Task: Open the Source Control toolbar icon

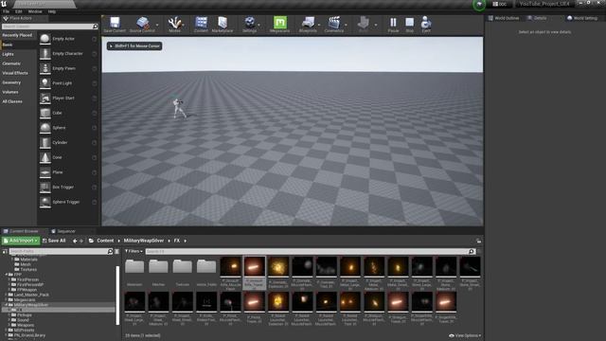Action: click(143, 23)
